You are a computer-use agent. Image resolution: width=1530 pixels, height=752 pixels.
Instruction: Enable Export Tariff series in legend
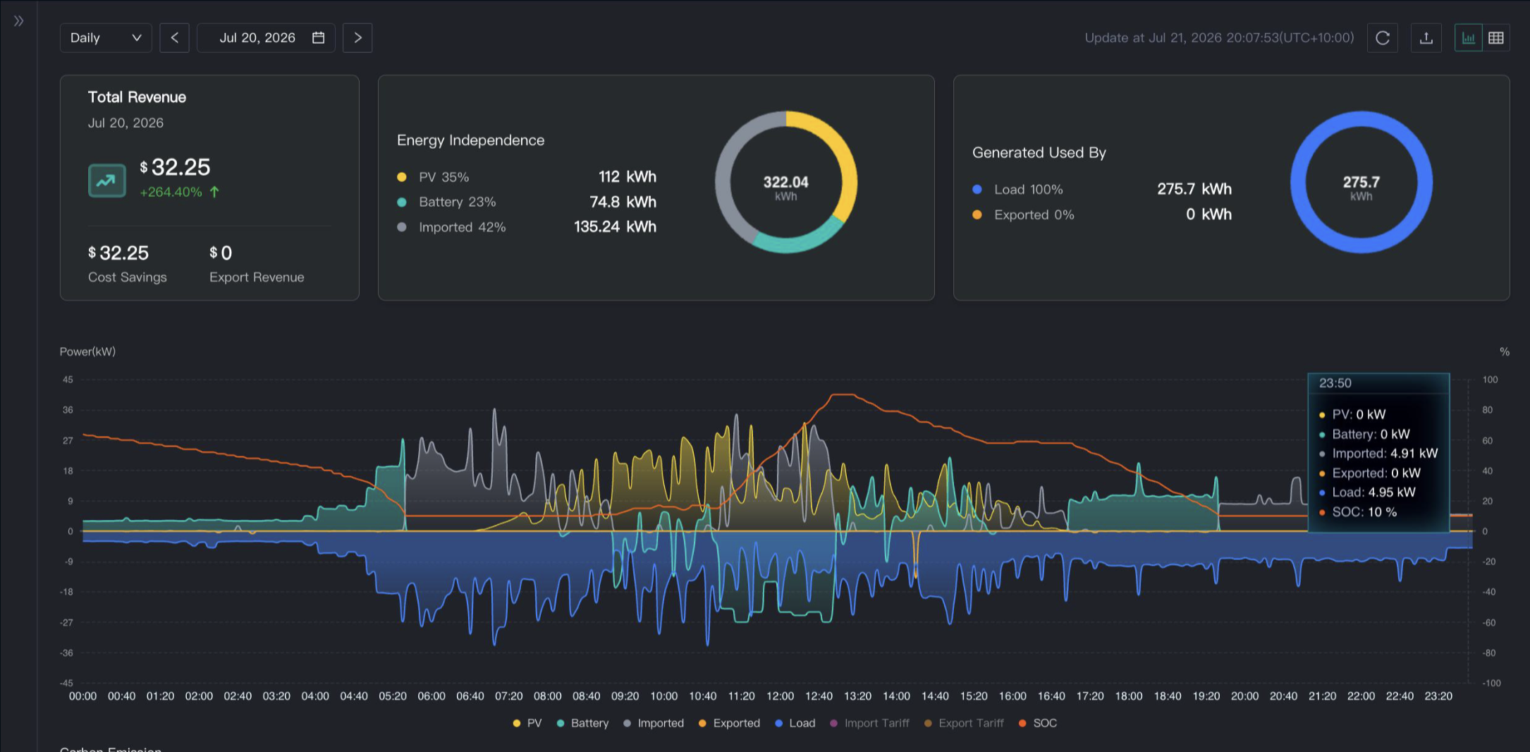[x=964, y=723]
